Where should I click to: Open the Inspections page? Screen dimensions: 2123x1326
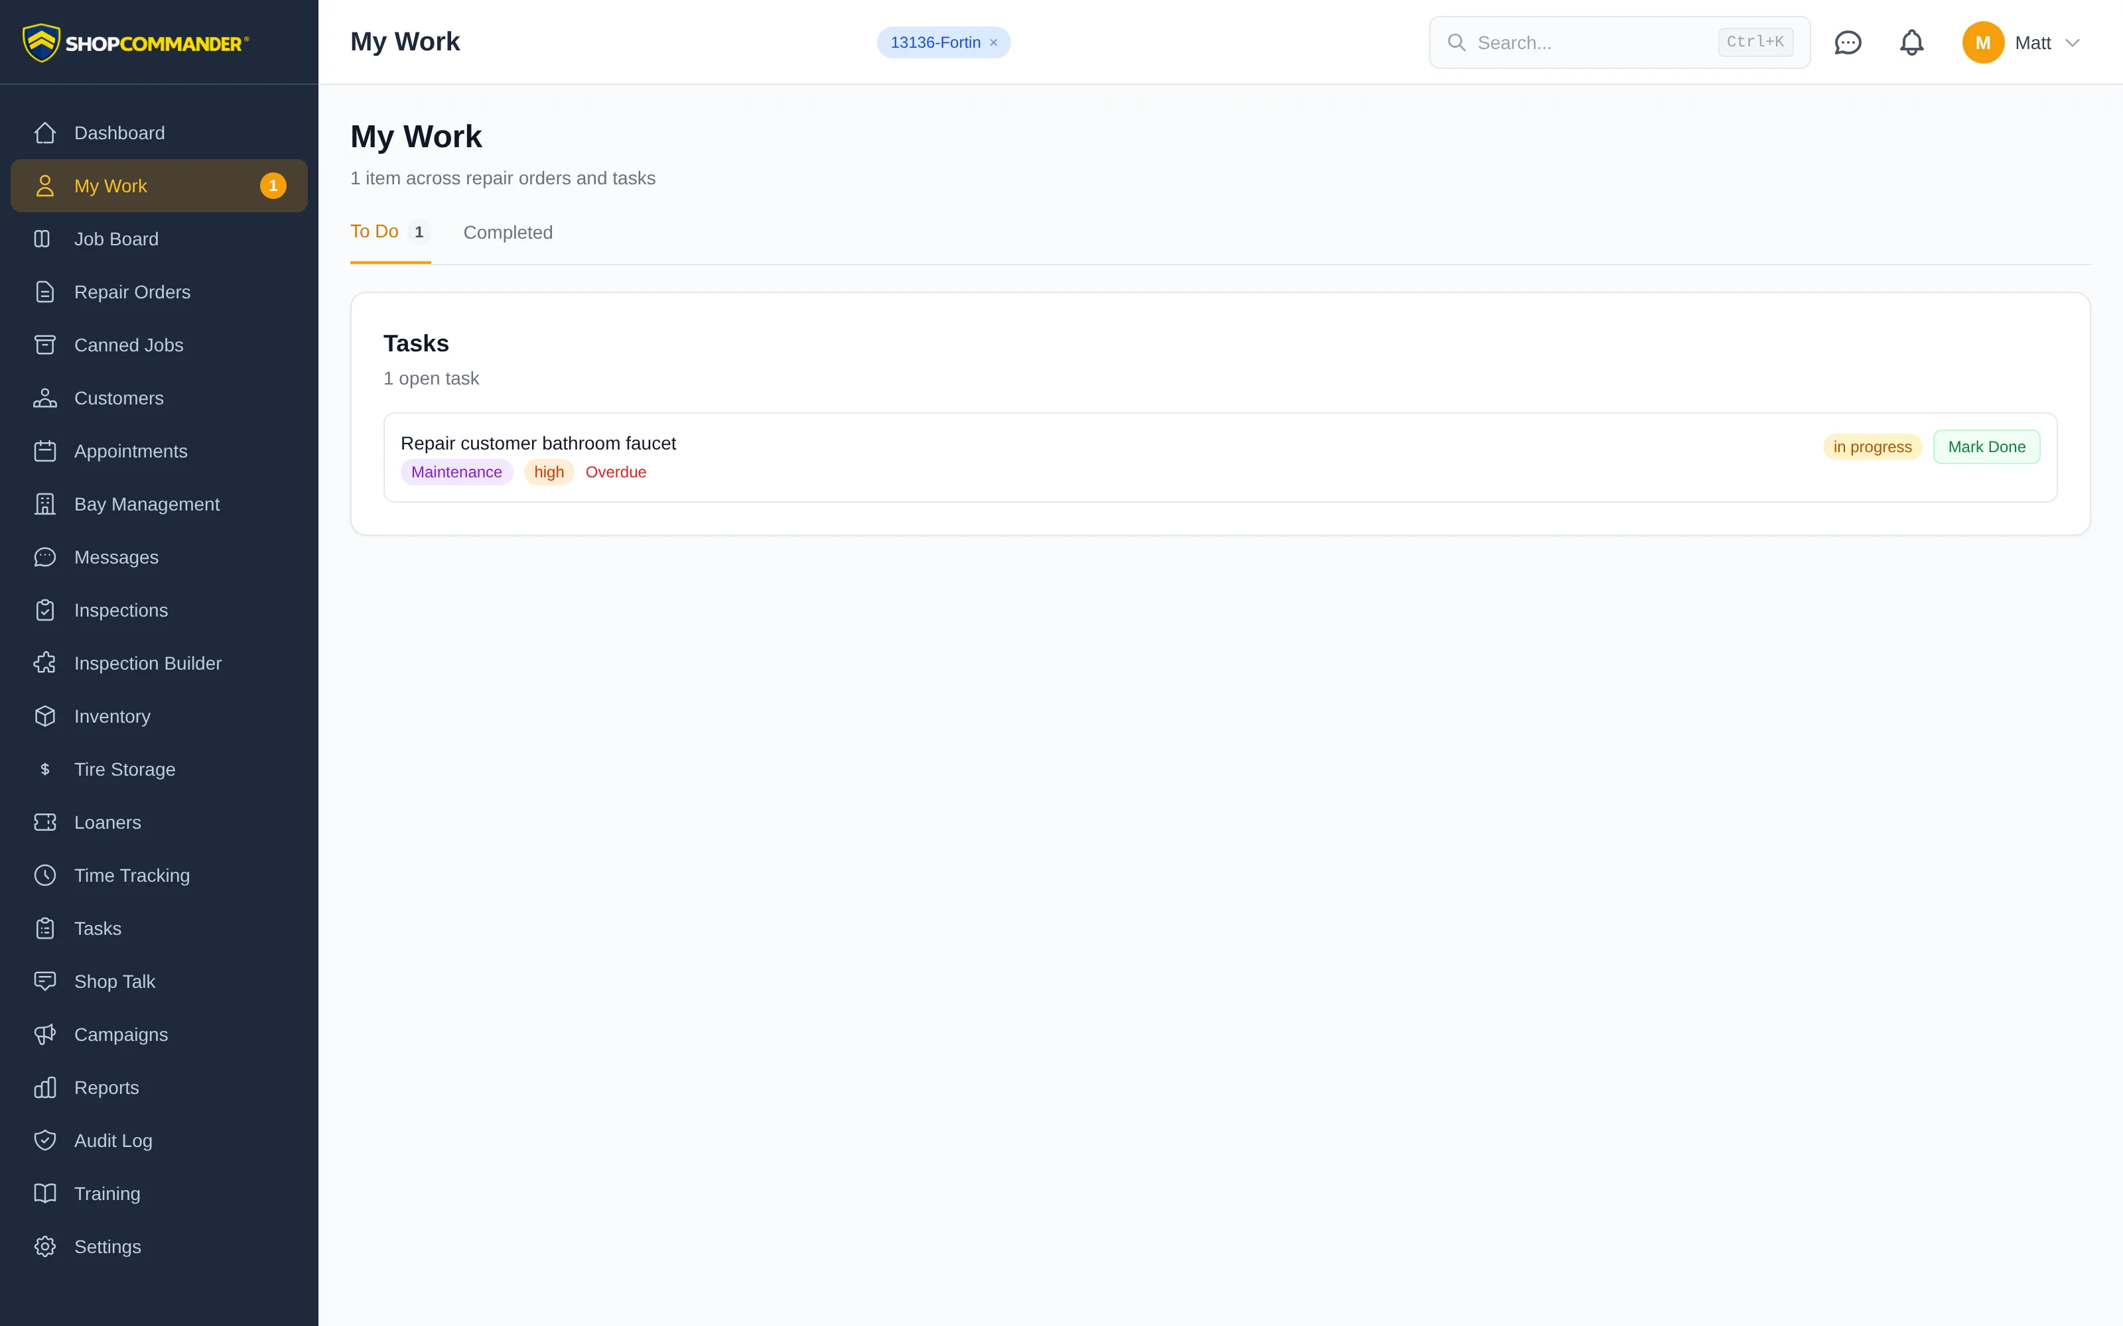pos(159,611)
